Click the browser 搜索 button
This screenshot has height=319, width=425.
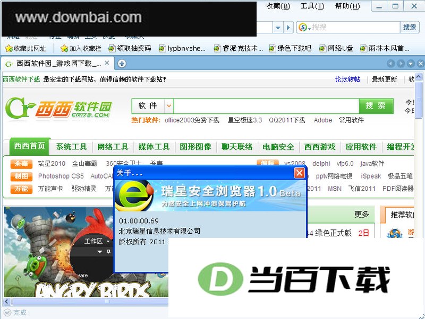click(410, 27)
